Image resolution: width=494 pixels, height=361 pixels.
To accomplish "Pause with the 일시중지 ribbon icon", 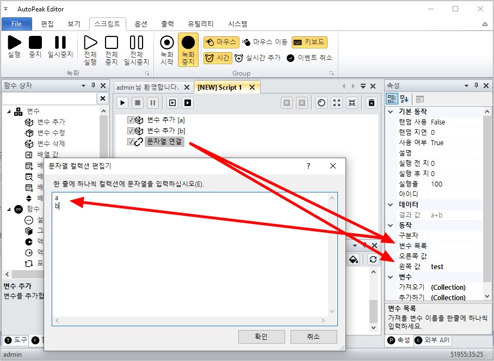I will point(60,47).
